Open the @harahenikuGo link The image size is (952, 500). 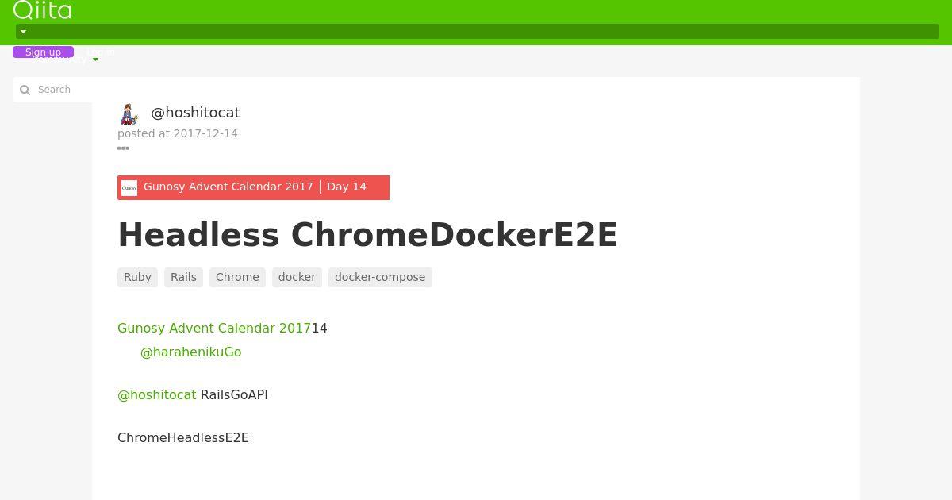click(190, 352)
